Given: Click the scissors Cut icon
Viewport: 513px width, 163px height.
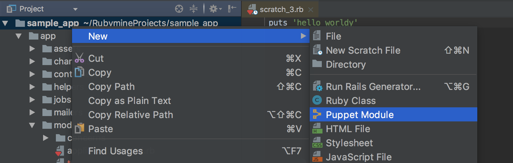Looking at the screenshot, I should 79,58.
